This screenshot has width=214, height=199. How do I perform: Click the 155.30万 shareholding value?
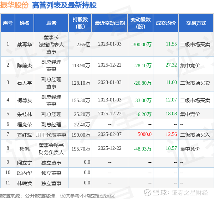(x=81, y=100)
